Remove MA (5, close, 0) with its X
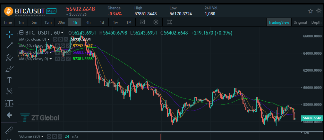 click(66, 39)
